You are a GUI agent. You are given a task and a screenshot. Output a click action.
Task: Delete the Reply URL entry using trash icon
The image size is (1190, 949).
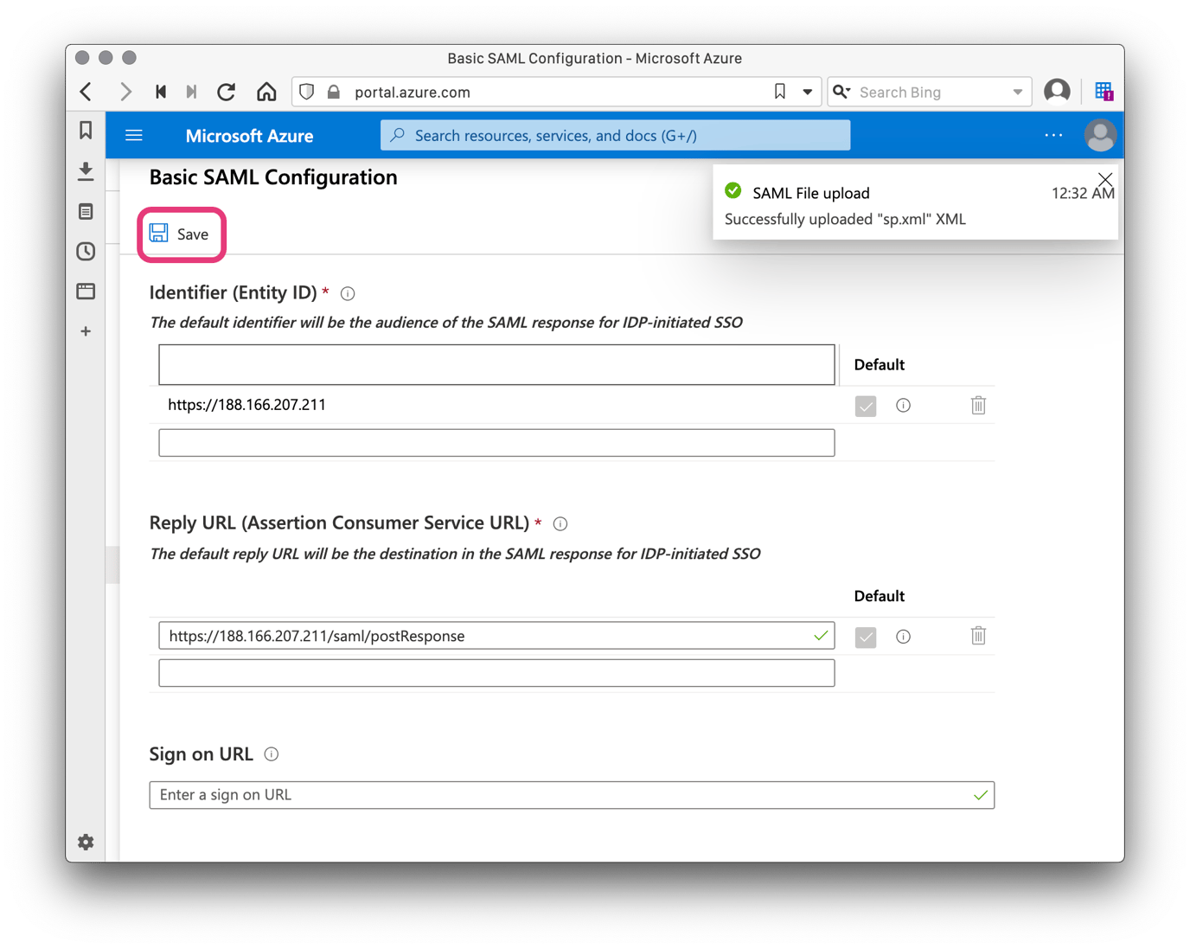click(978, 636)
